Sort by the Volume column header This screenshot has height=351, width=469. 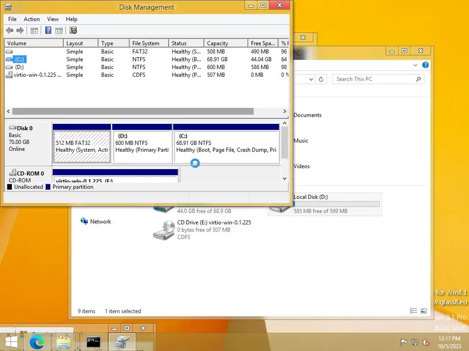click(x=34, y=43)
